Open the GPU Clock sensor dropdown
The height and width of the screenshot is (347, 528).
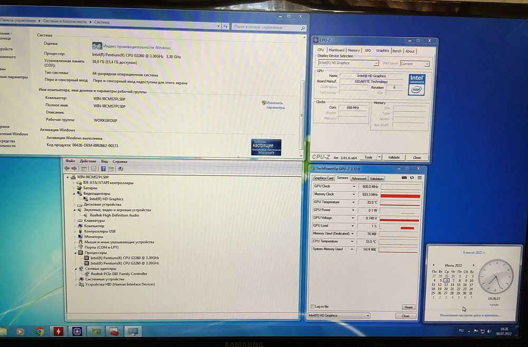point(354,186)
